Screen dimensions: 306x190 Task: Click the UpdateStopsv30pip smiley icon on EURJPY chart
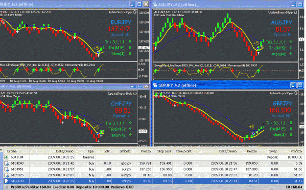135,12
